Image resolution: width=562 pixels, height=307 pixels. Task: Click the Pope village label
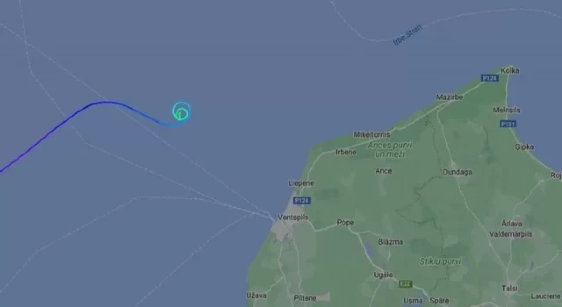coord(345,223)
